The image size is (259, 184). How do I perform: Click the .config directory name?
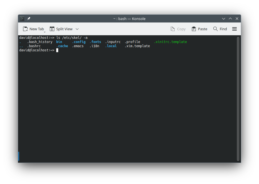pos(79,42)
